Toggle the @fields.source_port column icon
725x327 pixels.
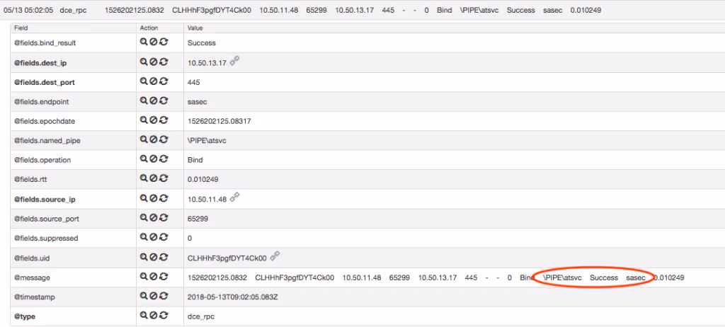(x=164, y=218)
